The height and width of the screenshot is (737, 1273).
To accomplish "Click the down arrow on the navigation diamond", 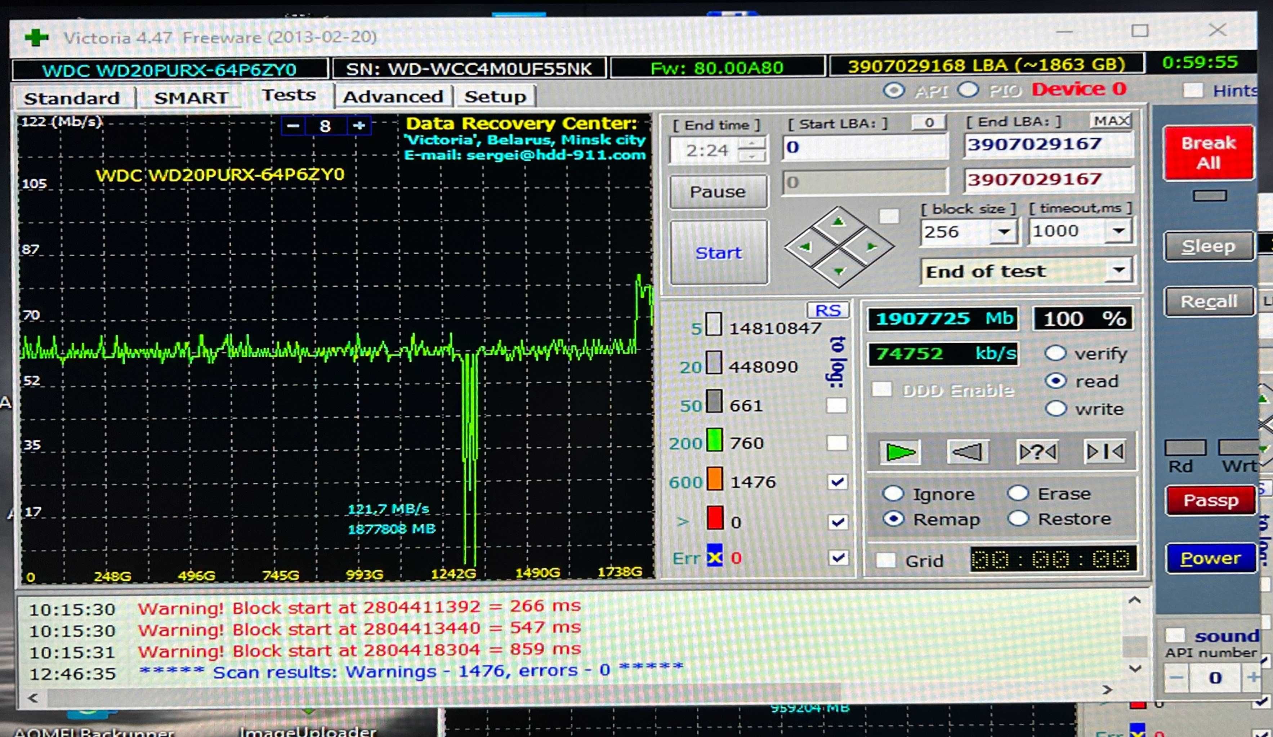I will [839, 271].
